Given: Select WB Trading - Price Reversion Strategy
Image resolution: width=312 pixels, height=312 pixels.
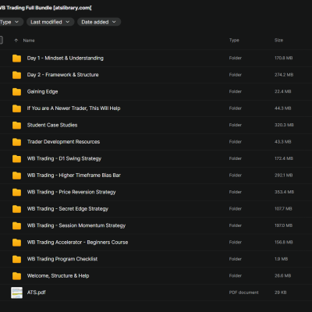Looking at the screenshot, I should click(72, 192).
